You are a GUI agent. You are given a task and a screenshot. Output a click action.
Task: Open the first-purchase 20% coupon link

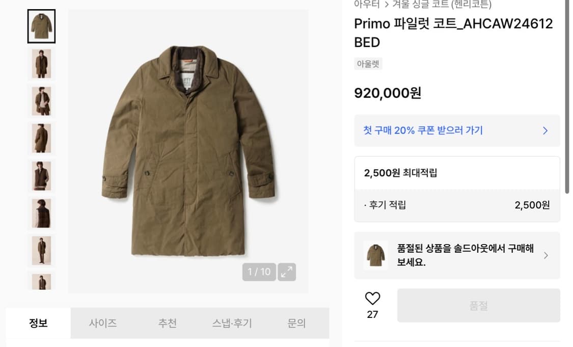point(423,130)
